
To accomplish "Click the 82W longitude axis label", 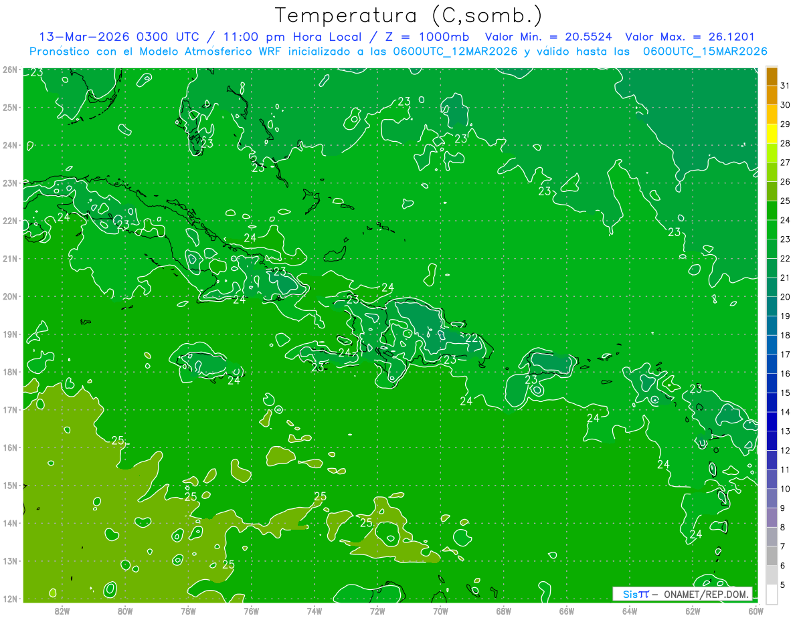I will tap(62, 611).
